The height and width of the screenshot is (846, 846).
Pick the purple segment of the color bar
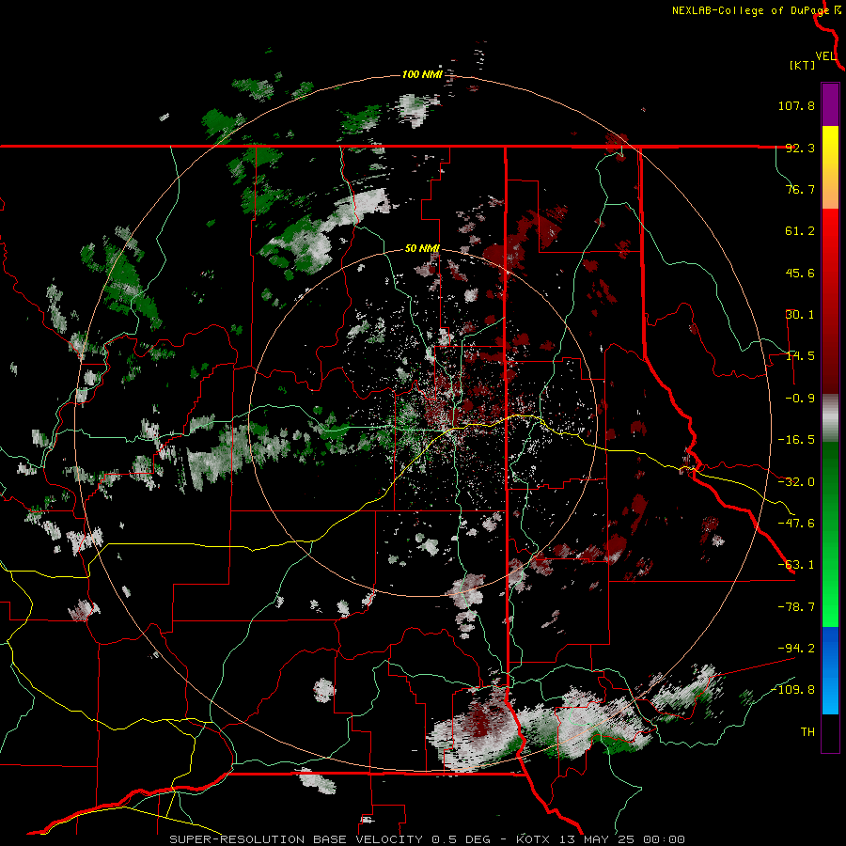click(830, 104)
